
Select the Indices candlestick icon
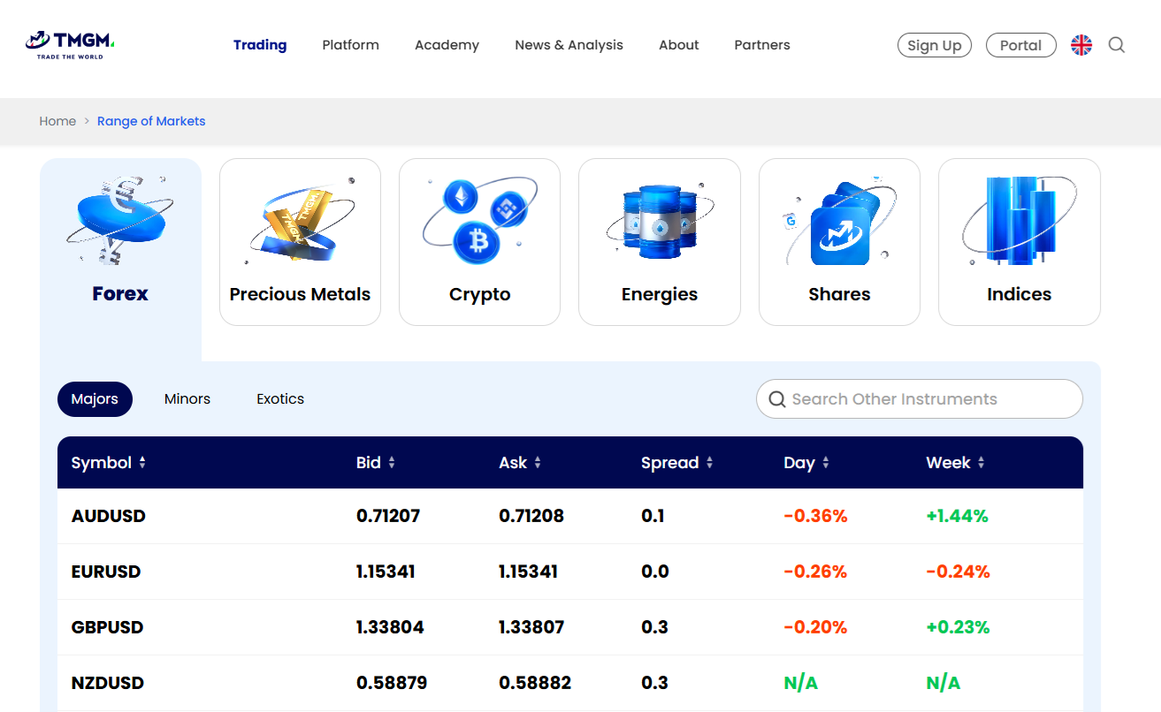tap(1020, 221)
